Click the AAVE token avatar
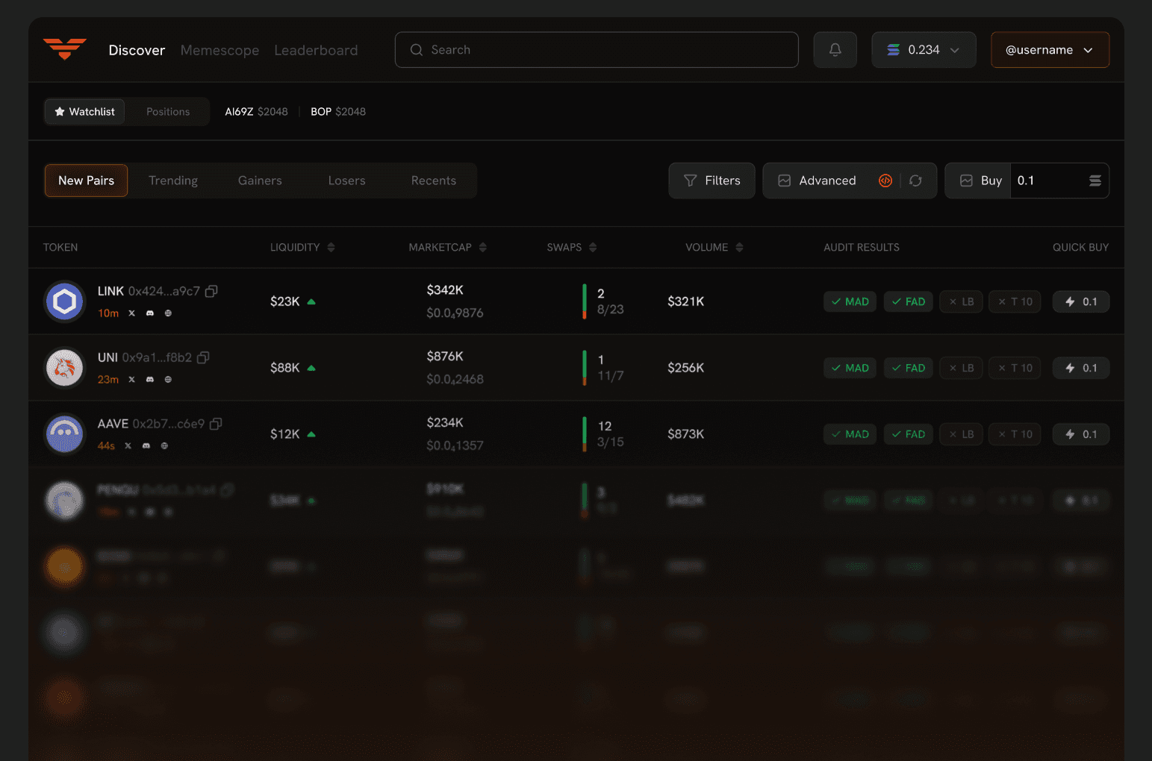 [65, 434]
